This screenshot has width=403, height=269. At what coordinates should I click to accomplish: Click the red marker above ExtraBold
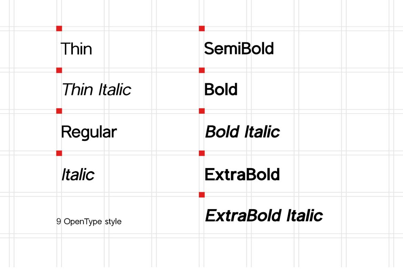(202, 153)
